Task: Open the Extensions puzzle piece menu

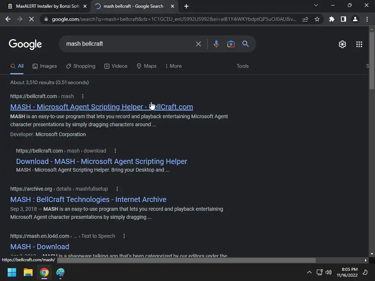Action: coord(331,19)
